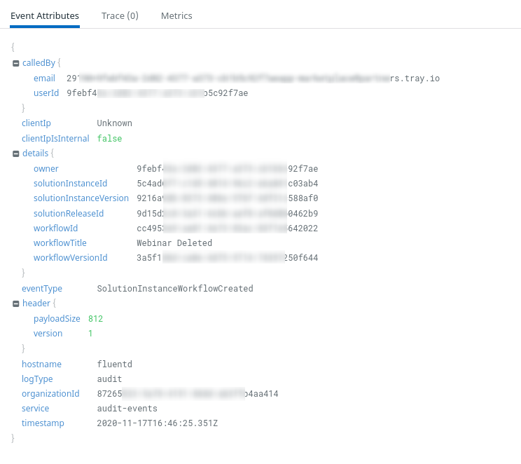521x464 pixels.
Task: Select the solutionInstanceId key
Action: pyautogui.click(x=70, y=184)
